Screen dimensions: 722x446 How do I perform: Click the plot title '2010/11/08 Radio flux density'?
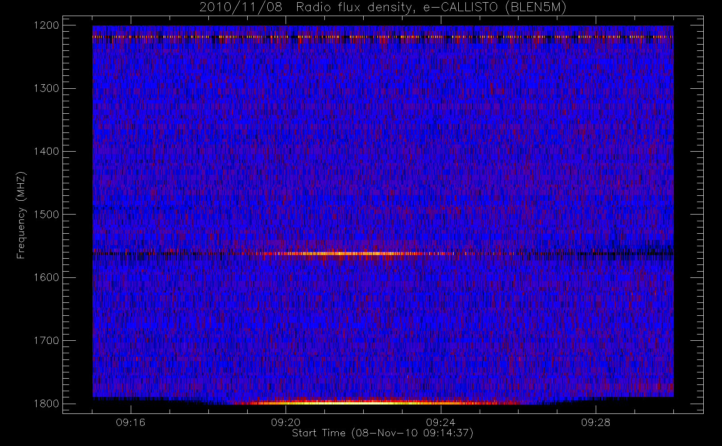click(383, 8)
